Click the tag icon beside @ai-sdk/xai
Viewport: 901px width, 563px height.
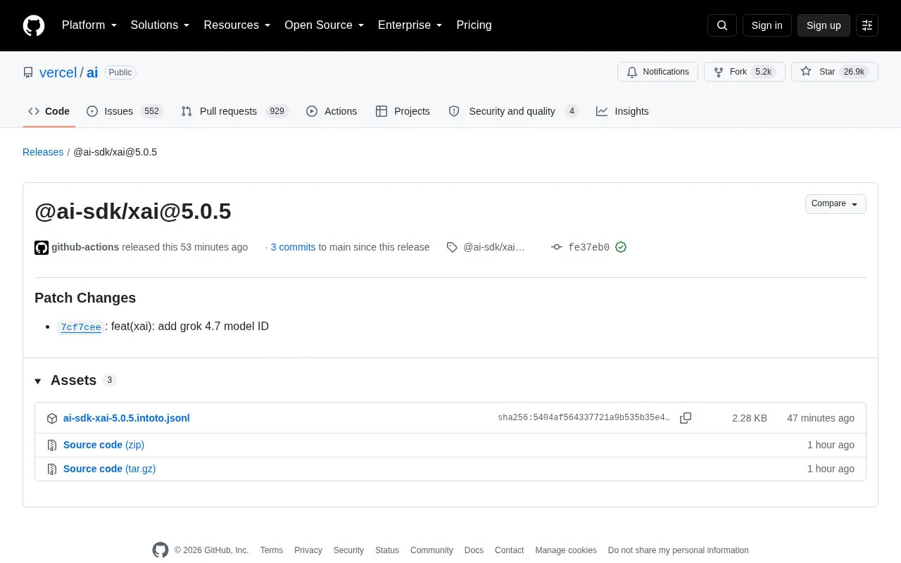click(x=452, y=247)
